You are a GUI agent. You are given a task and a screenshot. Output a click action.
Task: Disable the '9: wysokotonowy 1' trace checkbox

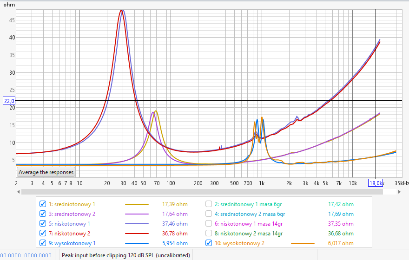(x=43, y=243)
